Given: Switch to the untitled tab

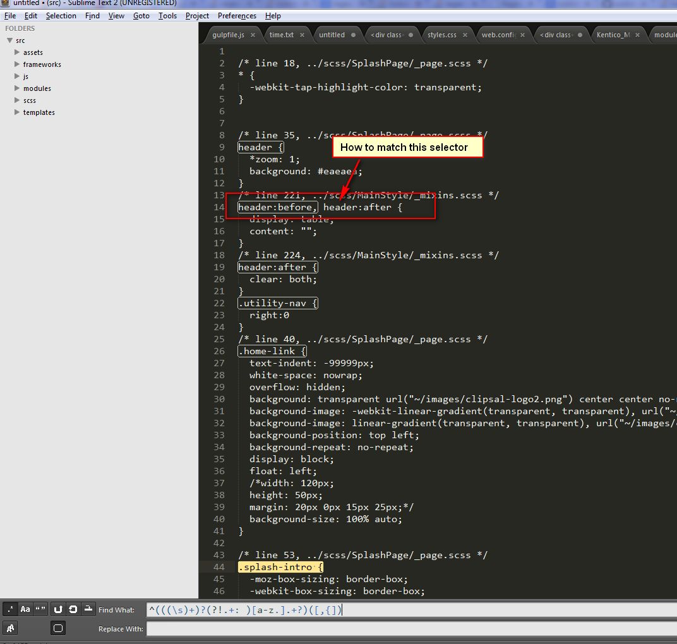Looking at the screenshot, I should pos(332,35).
